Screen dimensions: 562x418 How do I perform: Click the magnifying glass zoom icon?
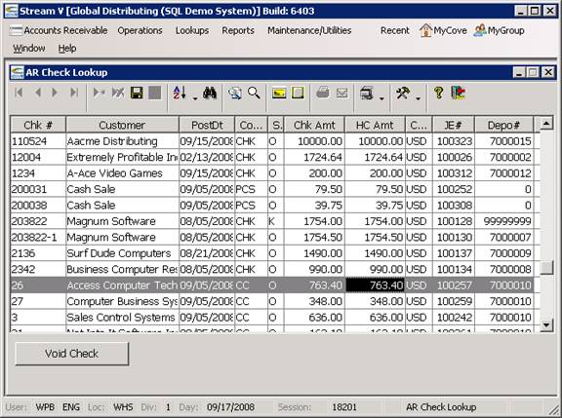point(254,93)
